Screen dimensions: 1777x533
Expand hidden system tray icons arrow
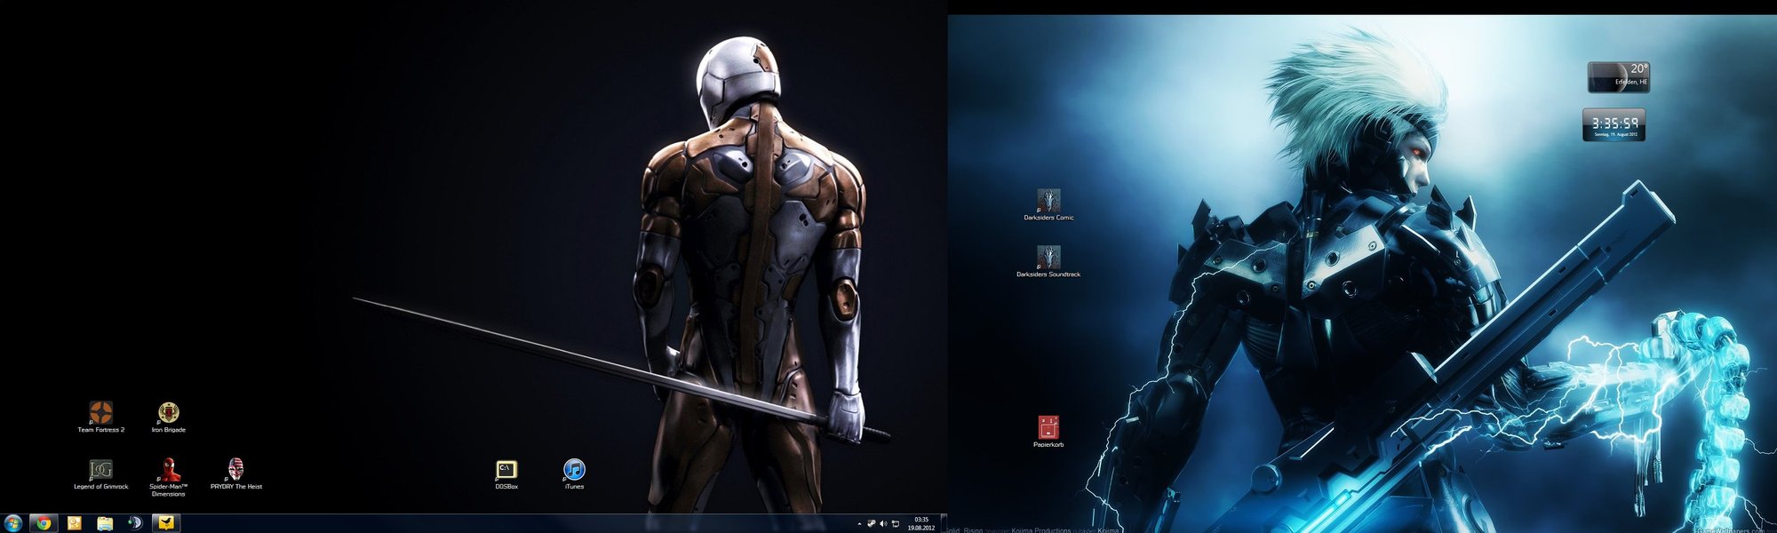[x=859, y=524]
